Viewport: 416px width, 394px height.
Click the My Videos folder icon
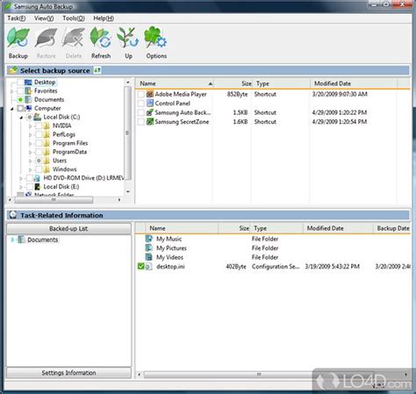tap(149, 257)
